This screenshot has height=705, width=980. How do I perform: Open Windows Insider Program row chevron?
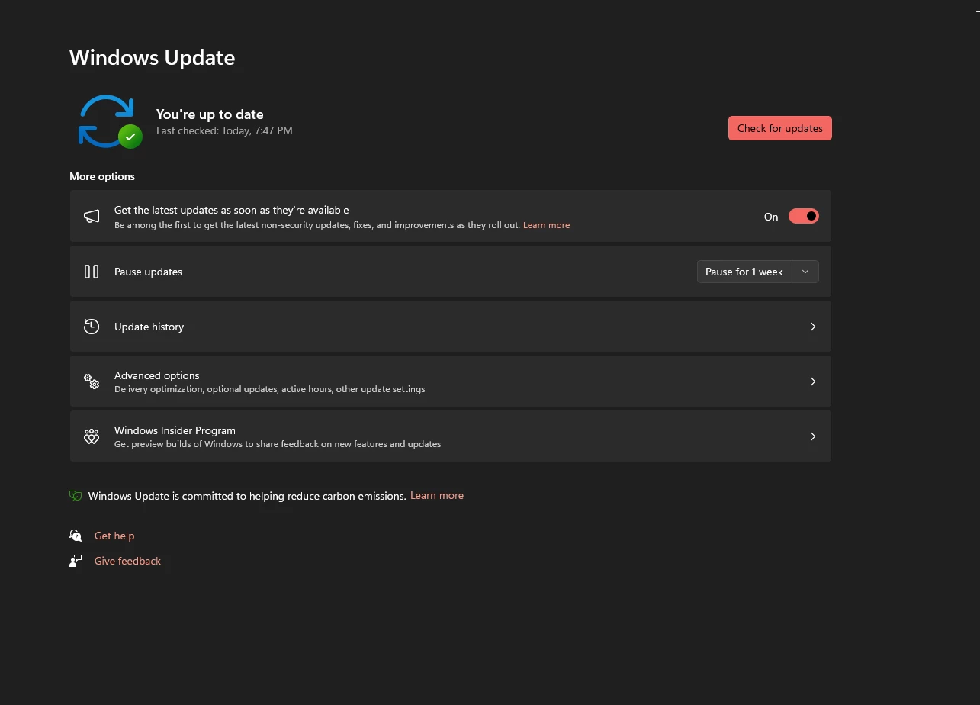point(813,436)
